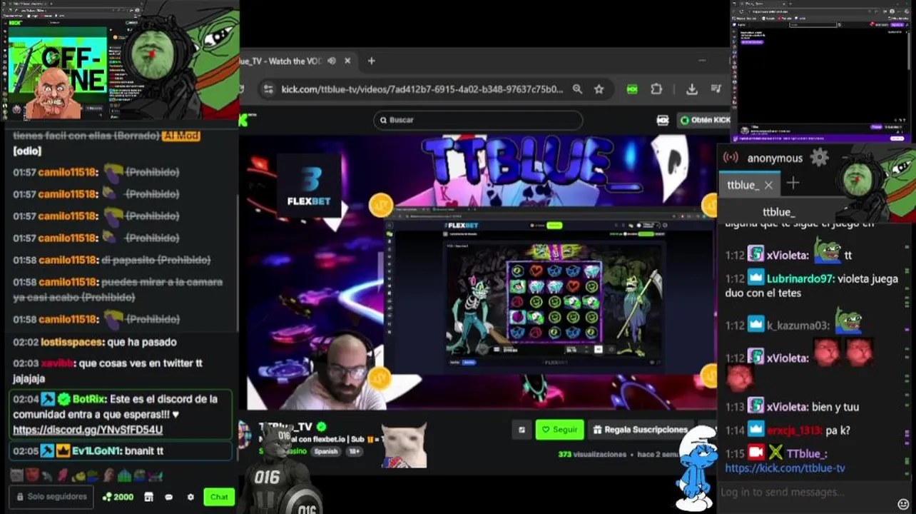Close the ttblue_ chat tab
Image resolution: width=916 pixels, height=514 pixels.
click(768, 185)
